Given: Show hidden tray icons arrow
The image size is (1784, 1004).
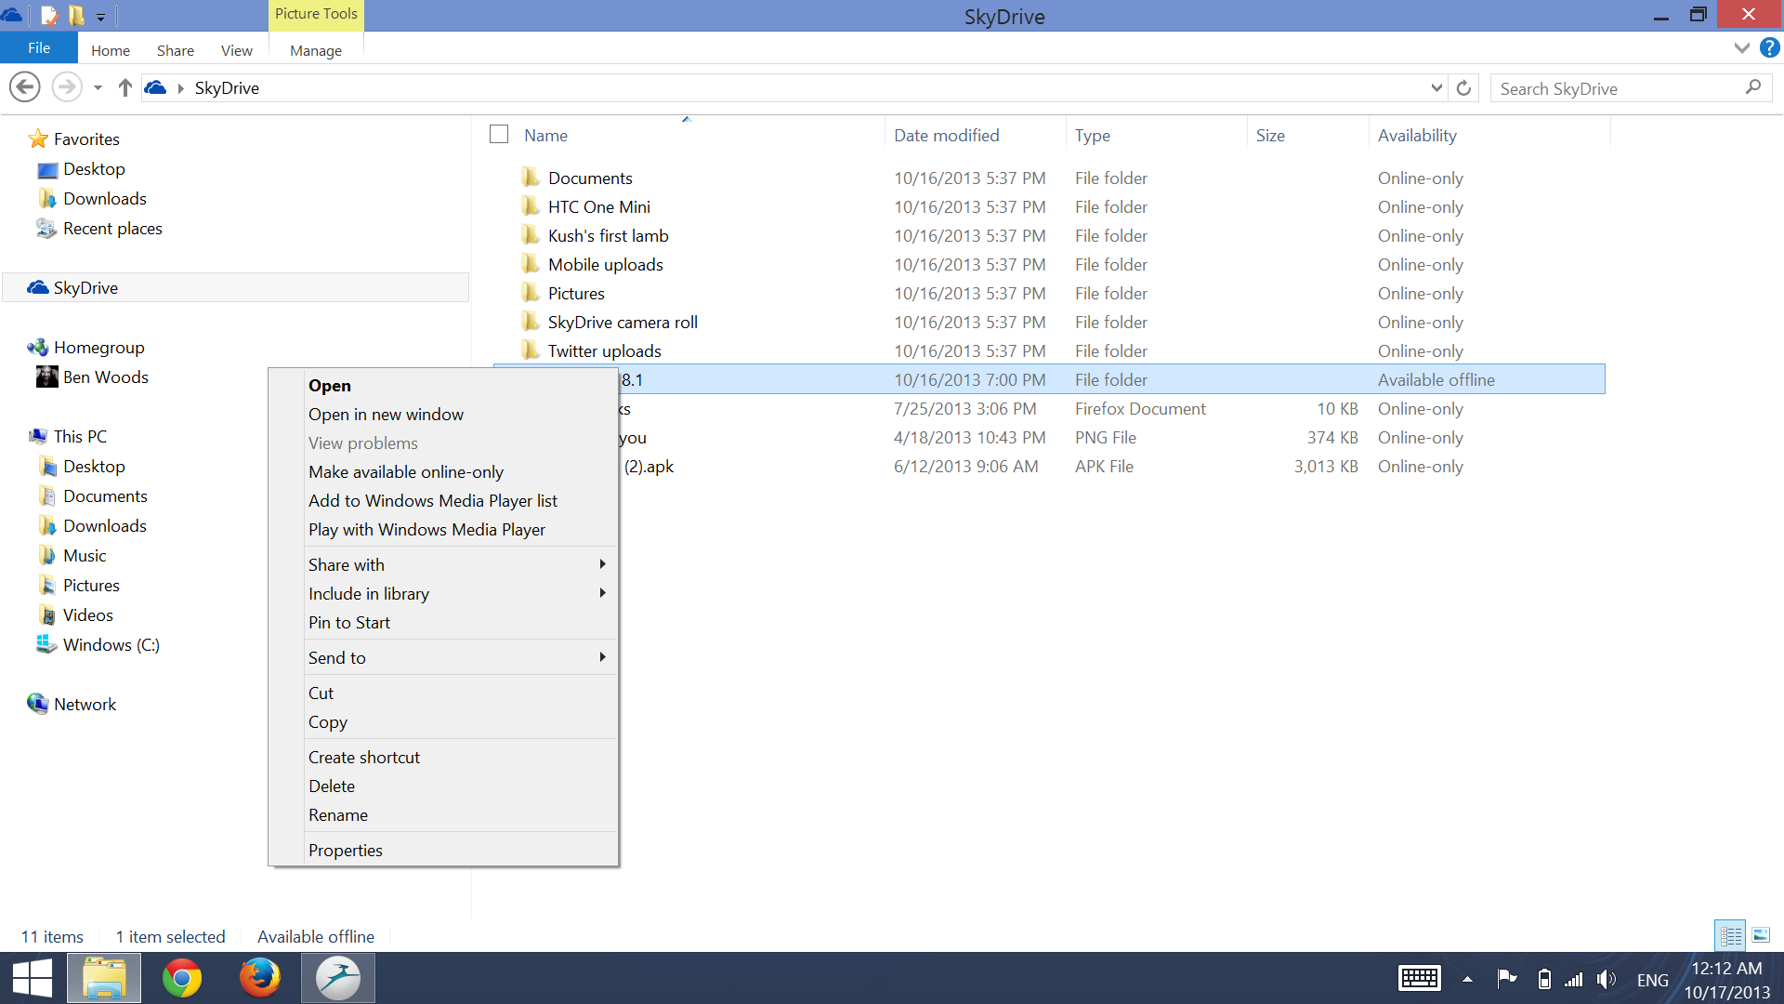Looking at the screenshot, I should (1467, 979).
